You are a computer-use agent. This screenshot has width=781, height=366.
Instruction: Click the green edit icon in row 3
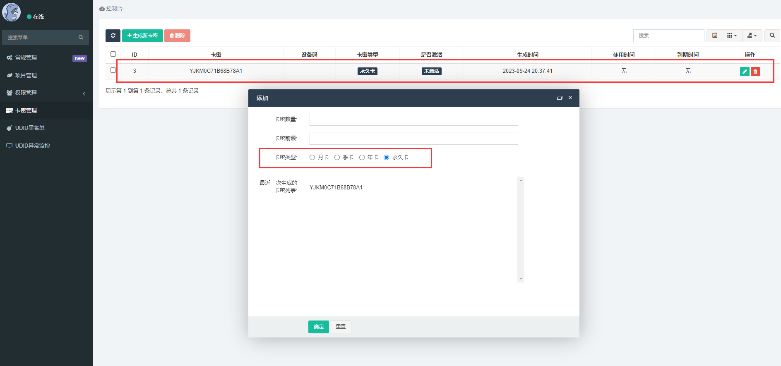pos(744,72)
